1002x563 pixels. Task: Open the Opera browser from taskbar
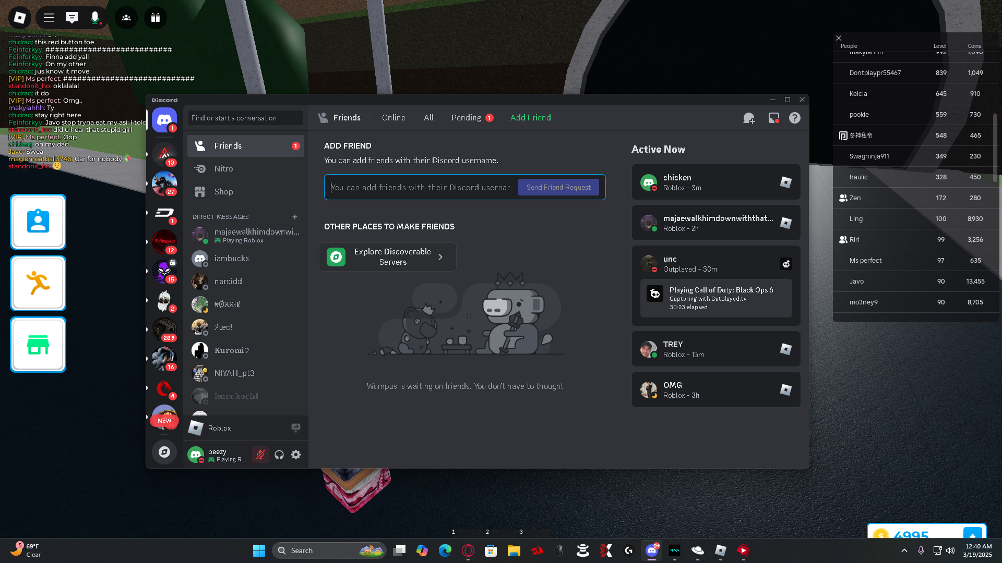[468, 550]
